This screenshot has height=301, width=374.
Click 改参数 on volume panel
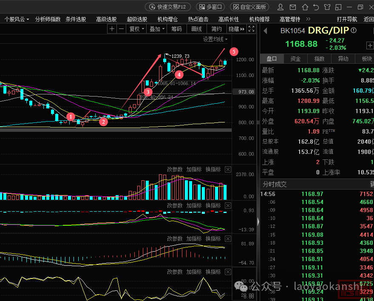pos(175,169)
